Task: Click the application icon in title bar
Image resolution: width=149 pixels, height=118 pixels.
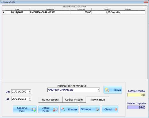Action: [1, 2]
